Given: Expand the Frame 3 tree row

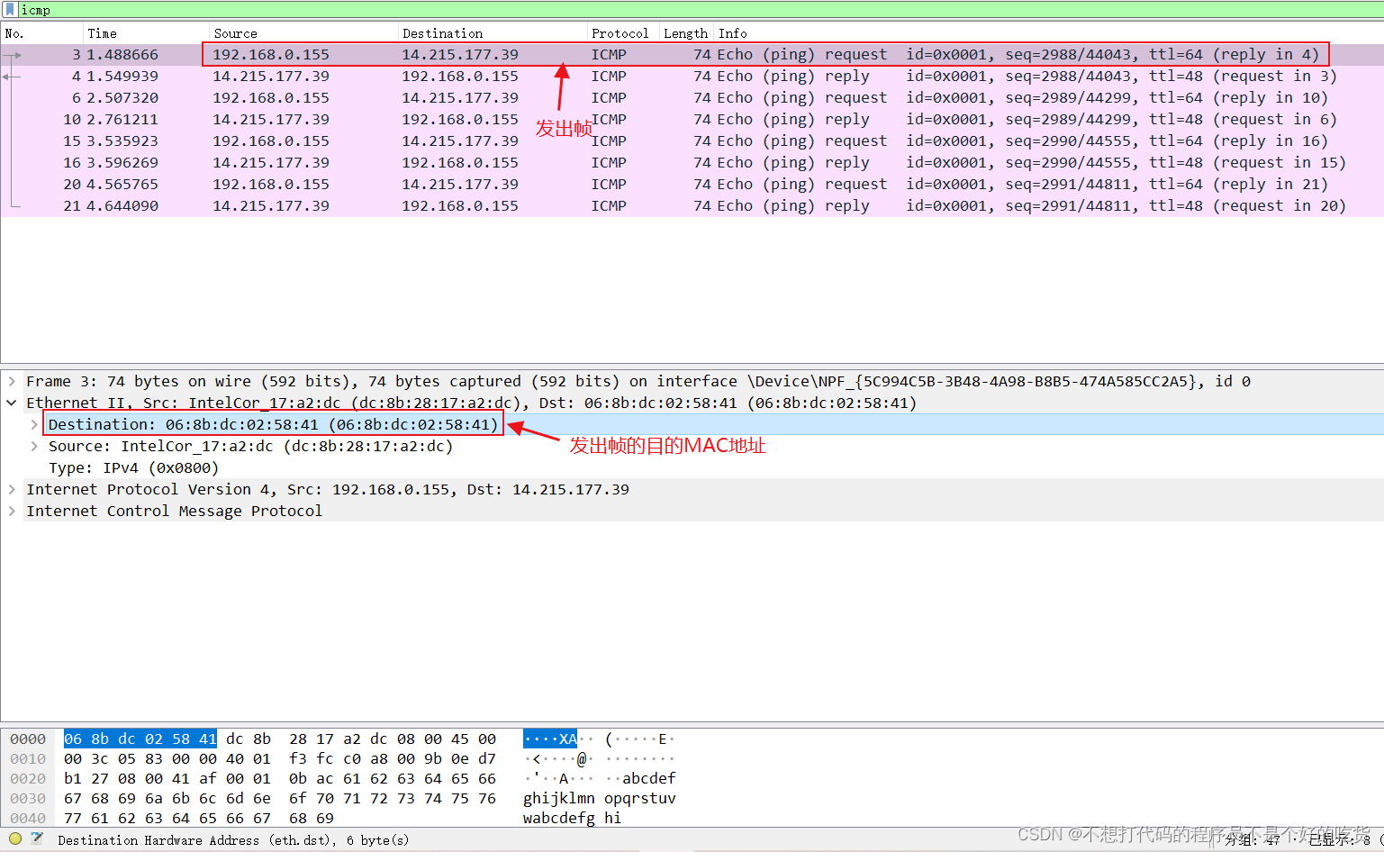Looking at the screenshot, I should (12, 381).
